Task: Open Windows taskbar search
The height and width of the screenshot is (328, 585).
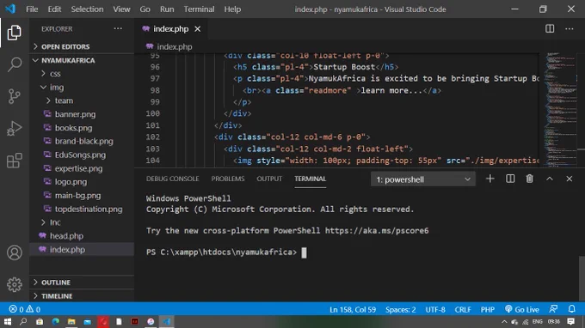Action: 23,322
